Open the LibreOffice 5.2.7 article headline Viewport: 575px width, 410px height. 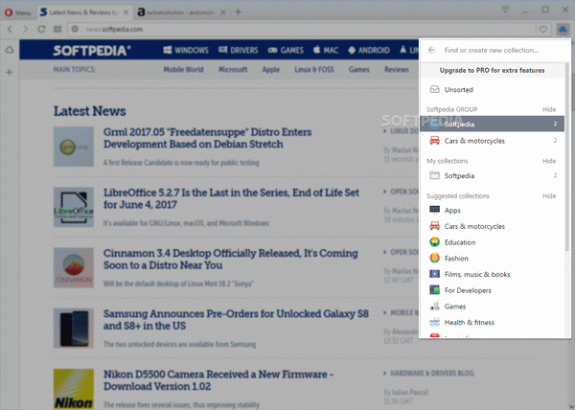pos(231,198)
